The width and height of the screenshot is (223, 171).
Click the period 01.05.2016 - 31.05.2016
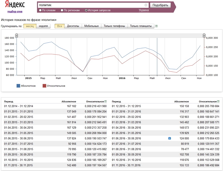click(x=126, y=133)
